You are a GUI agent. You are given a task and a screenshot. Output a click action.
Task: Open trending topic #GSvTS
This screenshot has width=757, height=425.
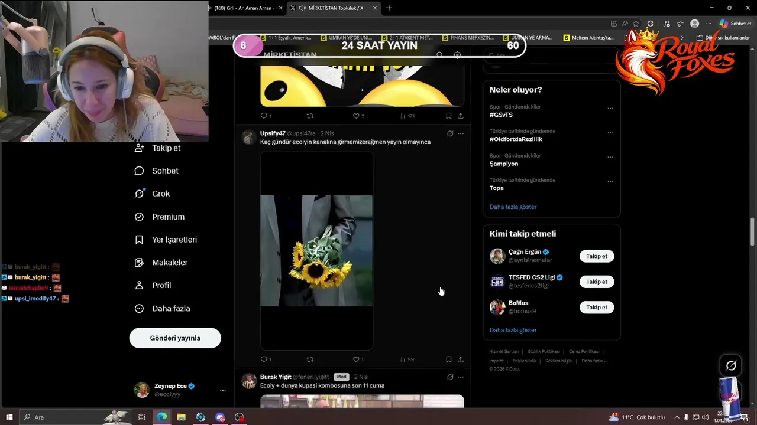(501, 115)
